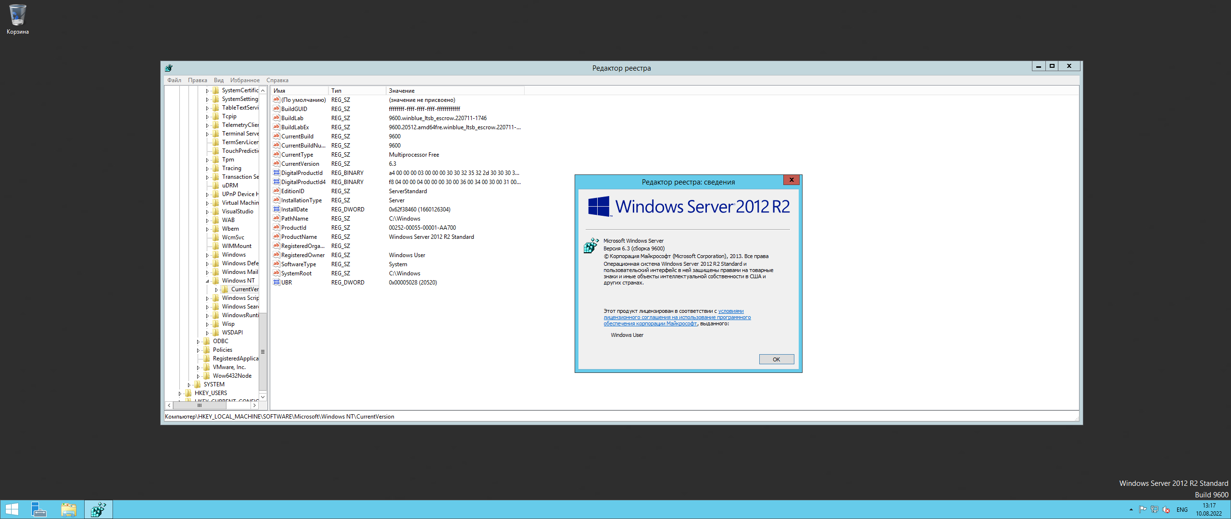The image size is (1231, 519).
Task: Click OK in the About dialog
Action: 776,359
